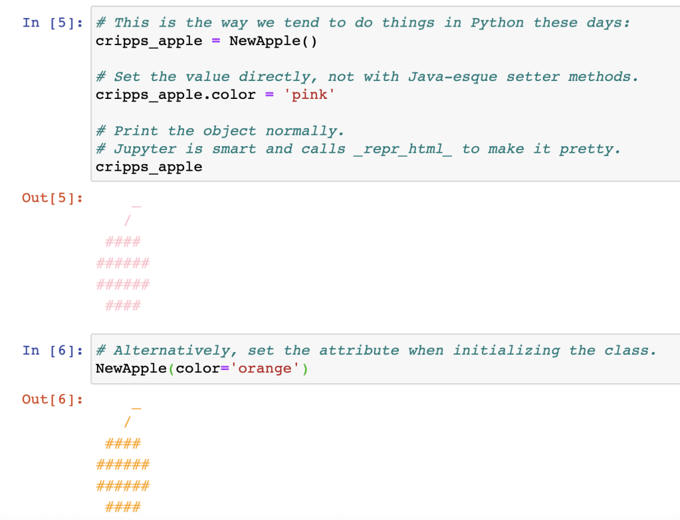Click the In [6] cell prompt

pos(53,350)
